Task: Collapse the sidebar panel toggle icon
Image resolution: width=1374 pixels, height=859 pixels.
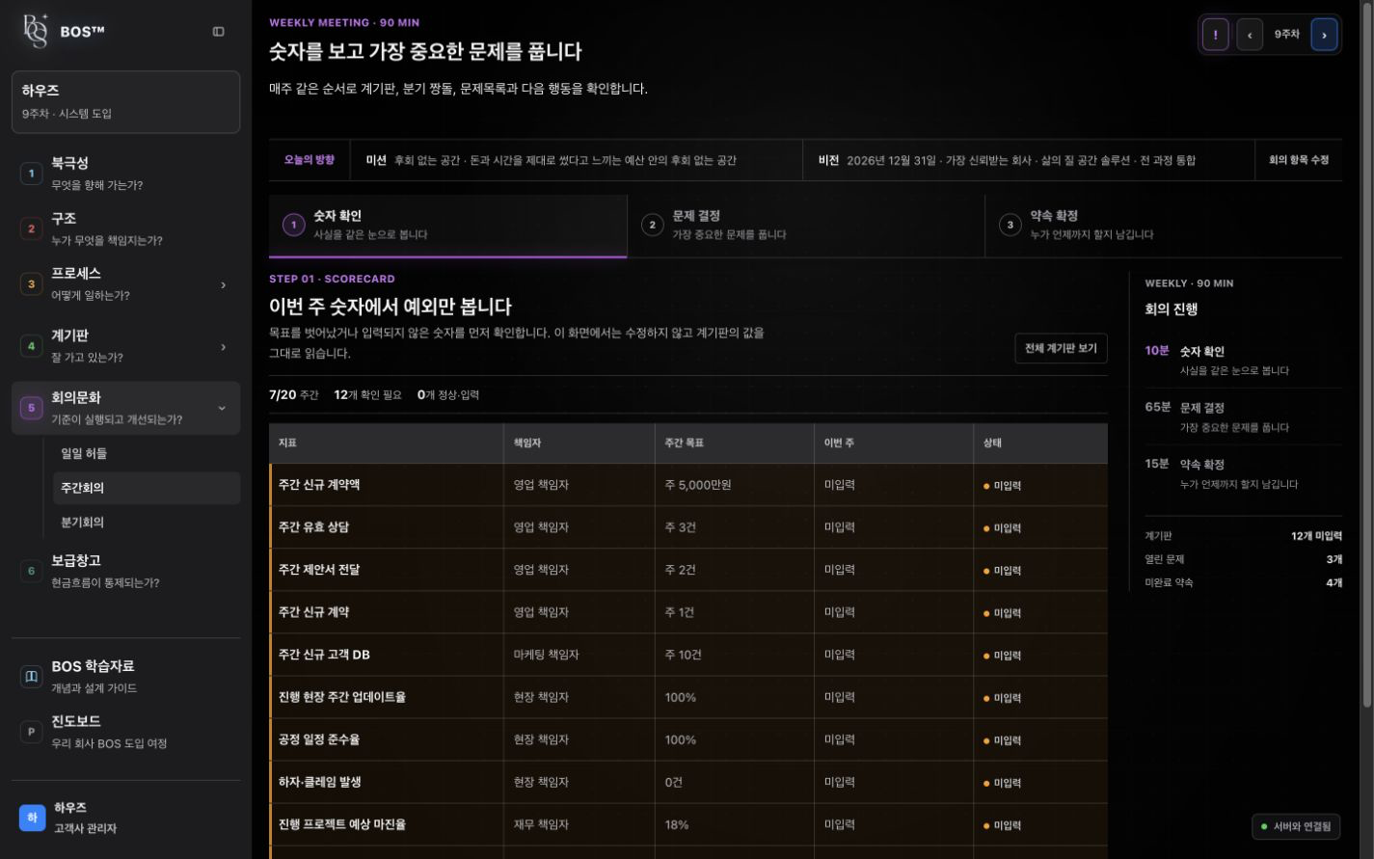Action: 219,32
